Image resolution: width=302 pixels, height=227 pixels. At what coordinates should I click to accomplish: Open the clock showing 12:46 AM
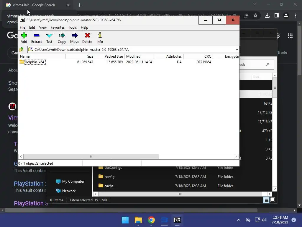tap(280, 220)
